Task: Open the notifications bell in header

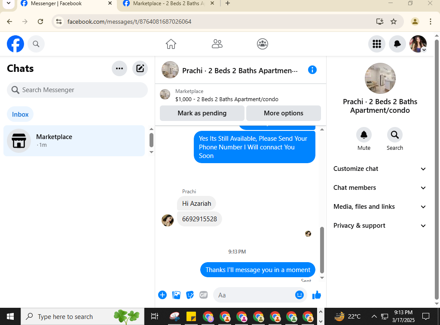Action: click(x=397, y=44)
